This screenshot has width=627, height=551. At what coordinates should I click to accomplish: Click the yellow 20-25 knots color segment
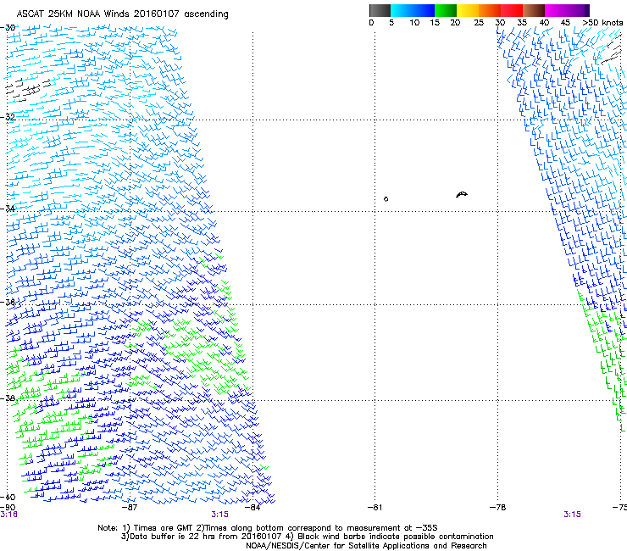[x=468, y=10]
